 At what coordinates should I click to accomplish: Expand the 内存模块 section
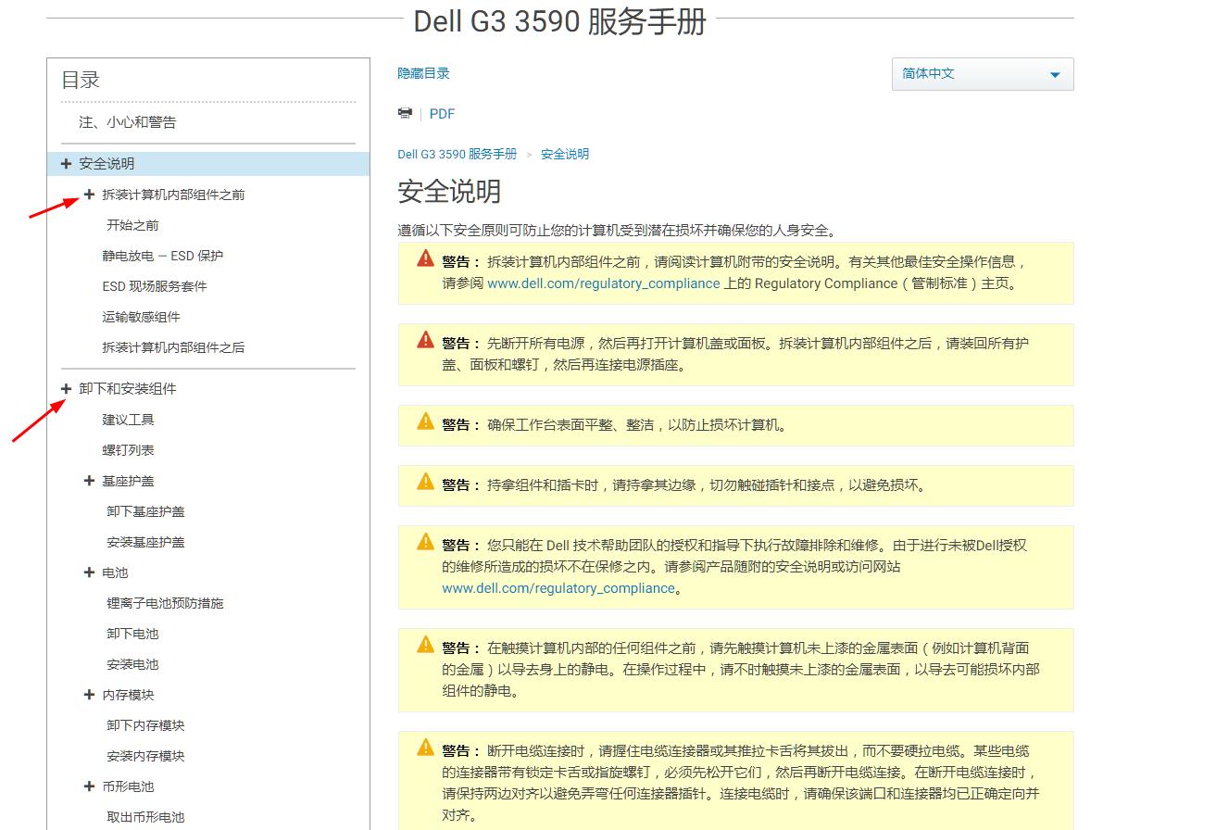pos(89,695)
